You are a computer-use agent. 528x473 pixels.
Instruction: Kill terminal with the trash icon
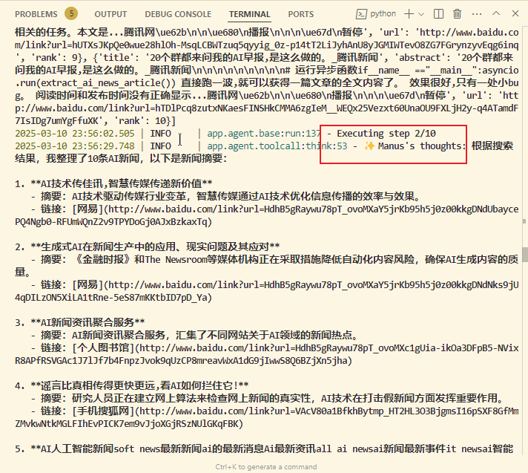point(458,13)
